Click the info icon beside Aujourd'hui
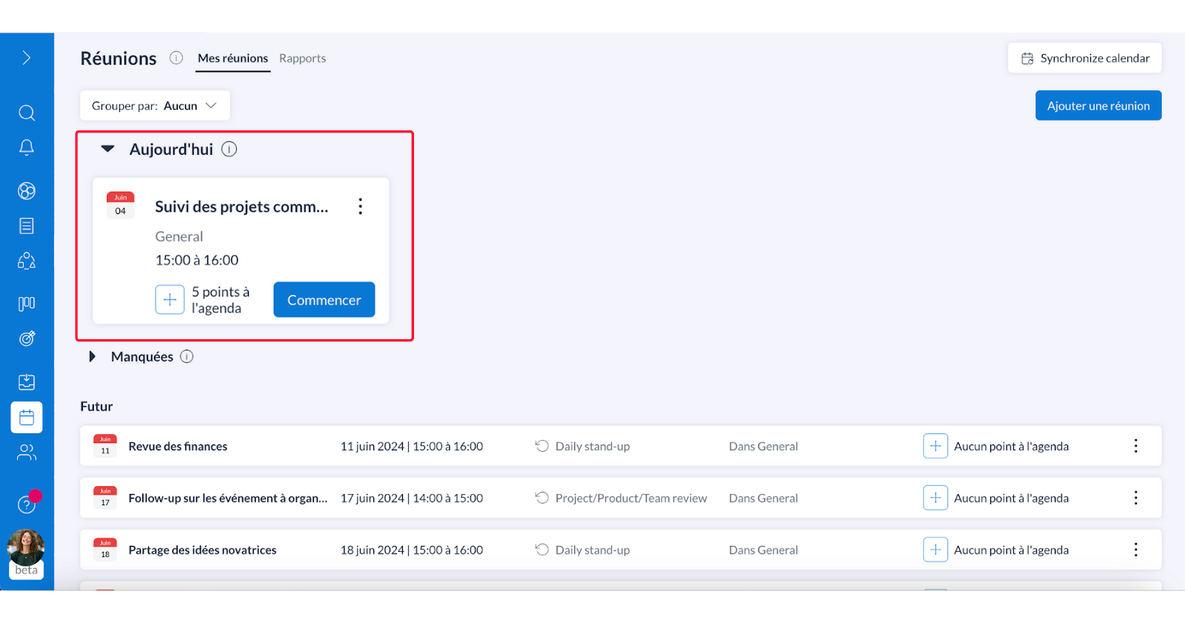This screenshot has width=1185, height=623. (230, 149)
